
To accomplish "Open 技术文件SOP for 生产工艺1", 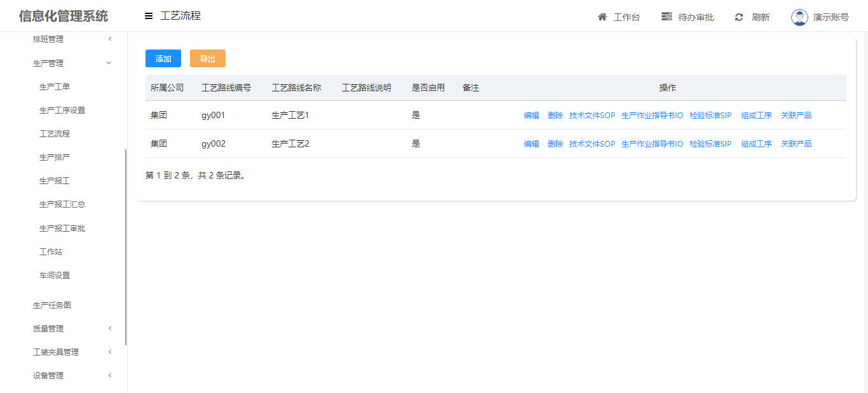I will point(592,116).
